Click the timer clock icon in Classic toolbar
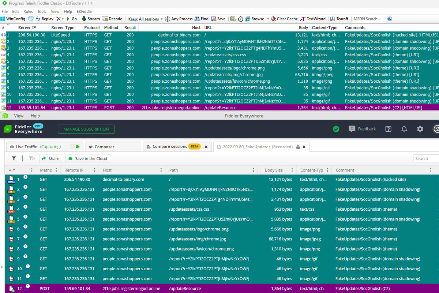Image resolution: width=439 pixels, height=293 pixels. tap(240, 19)
